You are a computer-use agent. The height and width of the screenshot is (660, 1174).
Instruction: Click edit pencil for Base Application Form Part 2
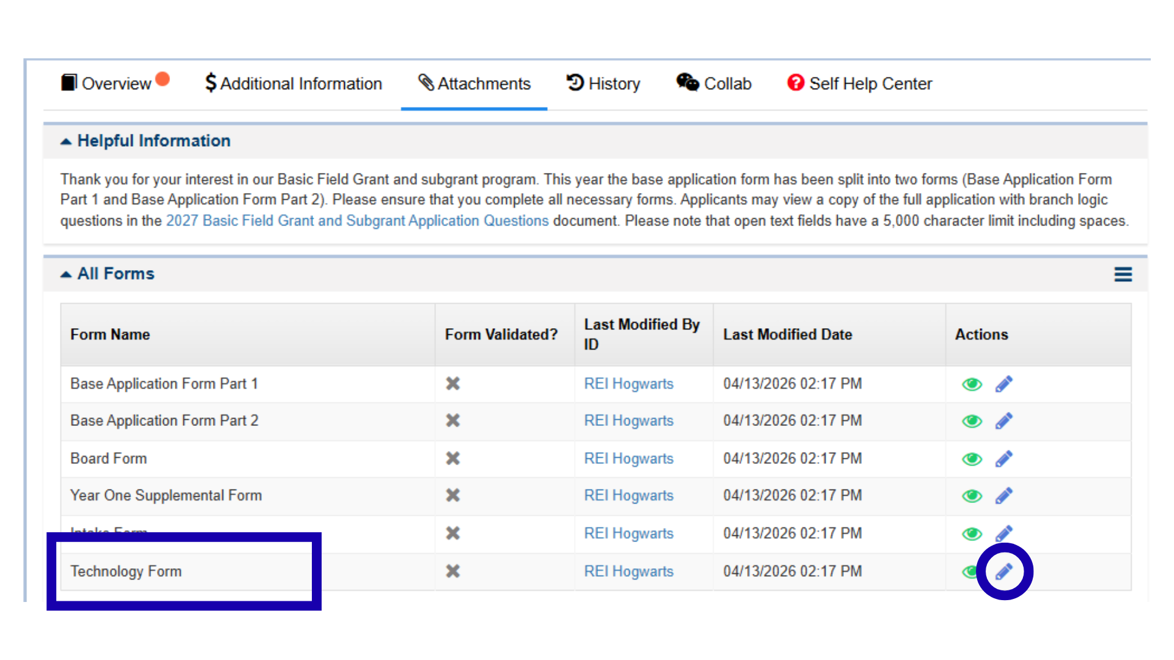coord(1003,421)
